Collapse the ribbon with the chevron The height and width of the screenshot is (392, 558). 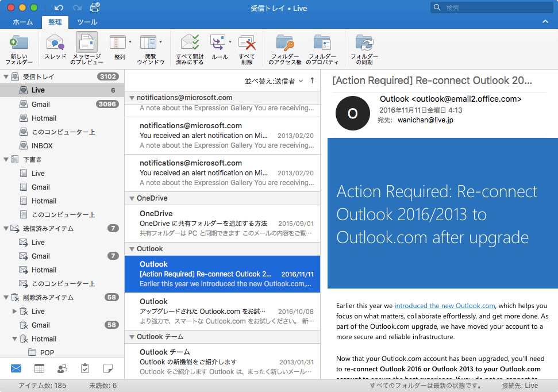point(545,22)
